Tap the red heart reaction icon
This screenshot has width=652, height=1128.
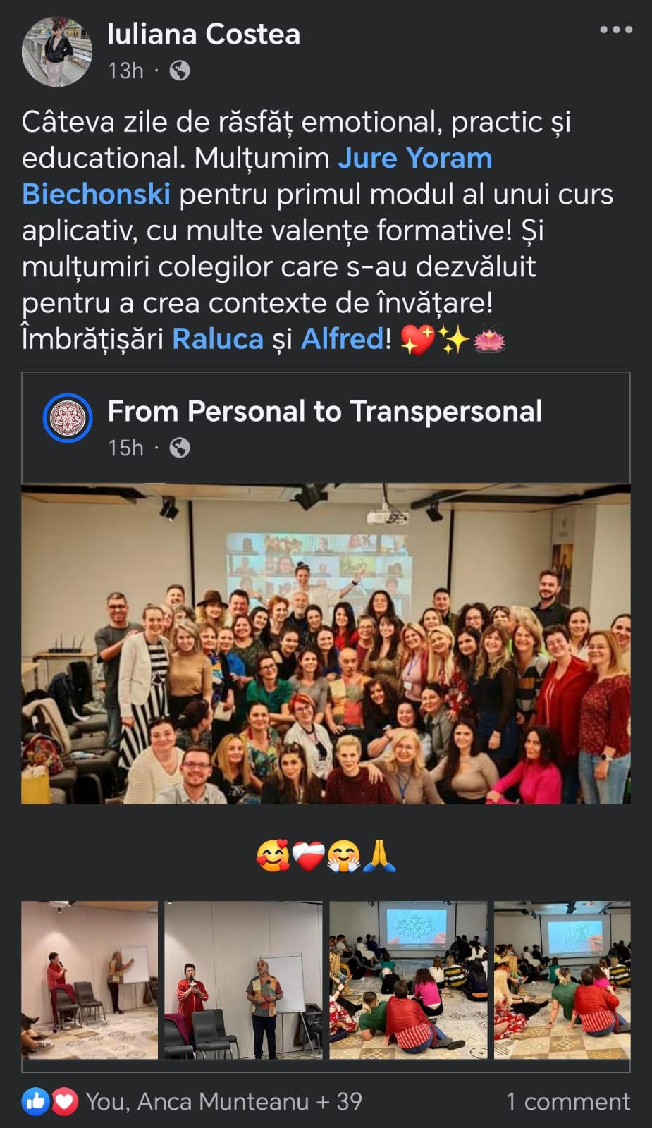pos(64,1101)
